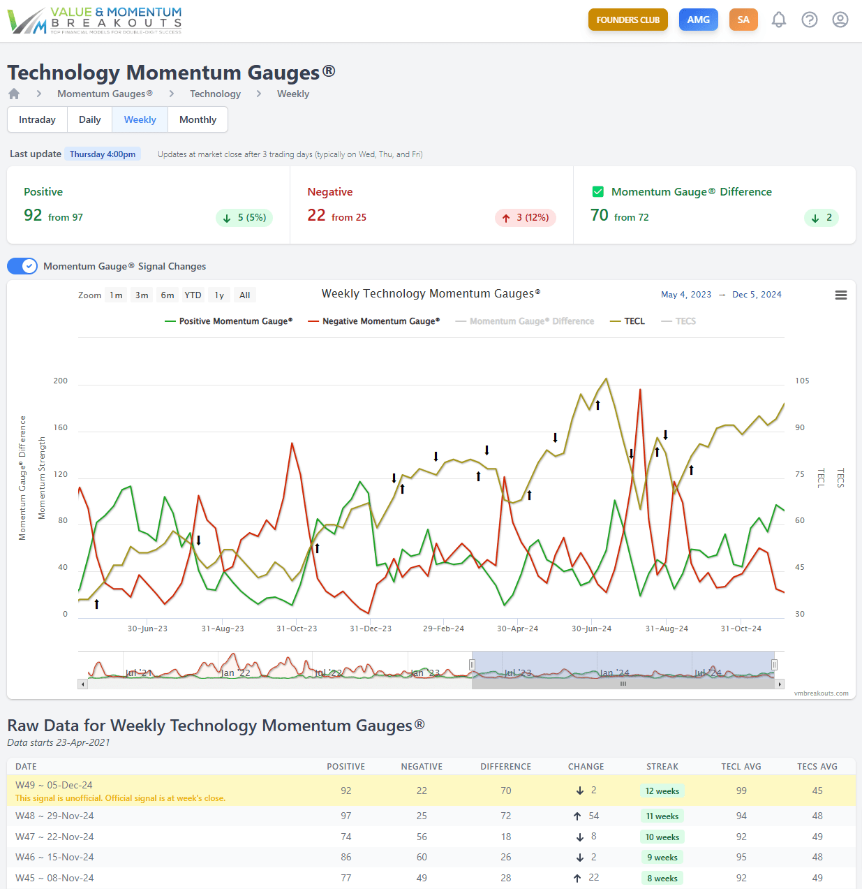Viewport: 862px width, 889px height.
Task: Click the navigator left range handle
Action: pyautogui.click(x=473, y=665)
